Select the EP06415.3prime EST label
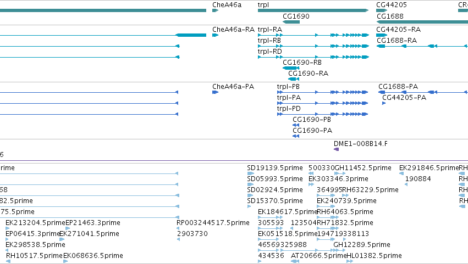 33,234
